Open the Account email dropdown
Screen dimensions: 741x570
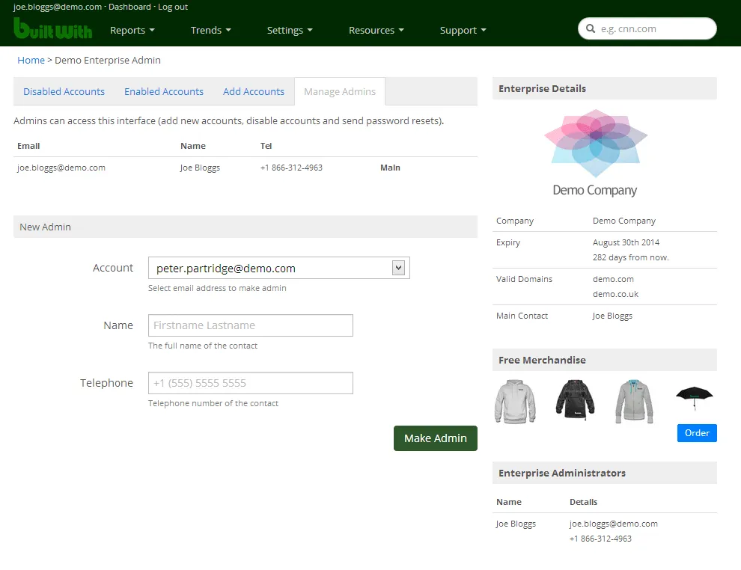(278, 268)
